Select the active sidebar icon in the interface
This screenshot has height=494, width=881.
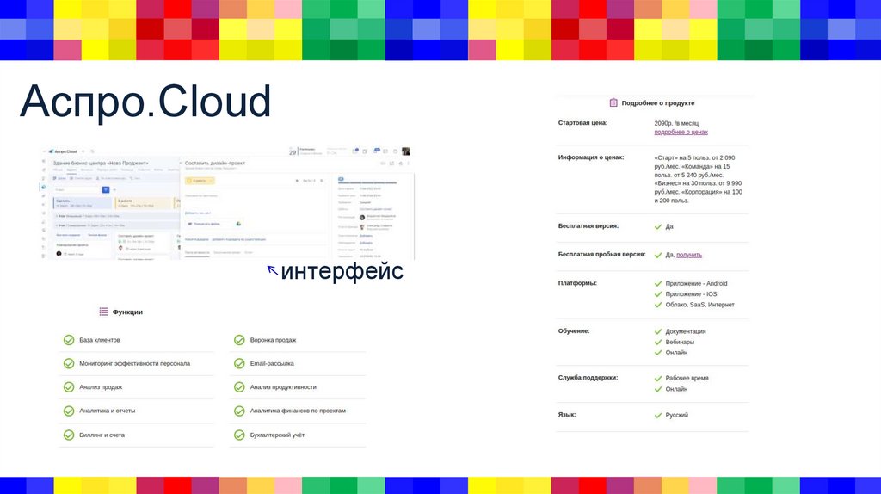tap(44, 187)
